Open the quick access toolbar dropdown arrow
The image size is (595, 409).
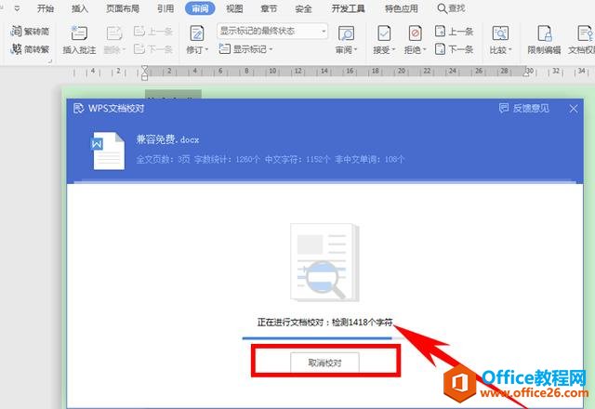[17, 8]
